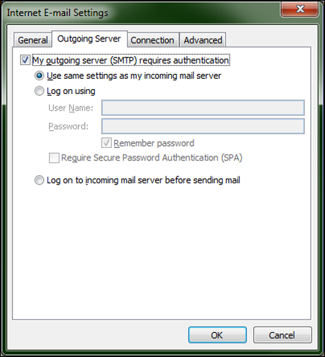Switch to the General tab
Screen dimensions: 325x357
pyautogui.click(x=32, y=40)
